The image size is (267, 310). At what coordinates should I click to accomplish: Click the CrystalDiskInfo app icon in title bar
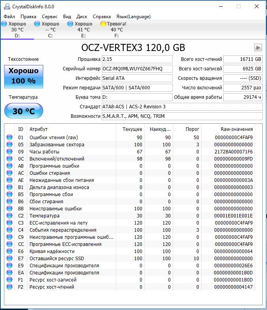(x=7, y=6)
